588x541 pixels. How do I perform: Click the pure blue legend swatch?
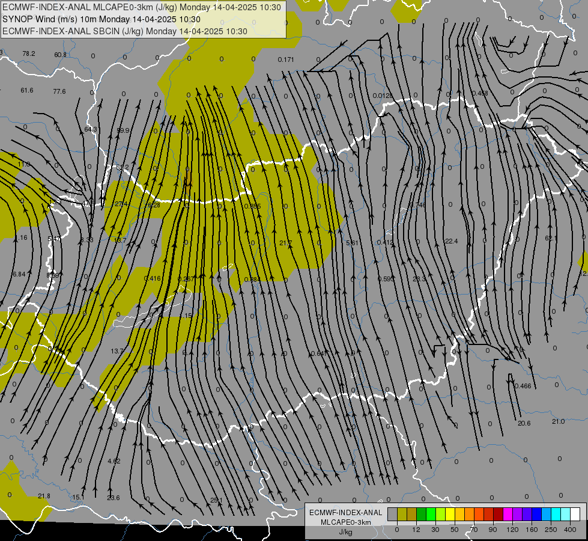click(537, 515)
